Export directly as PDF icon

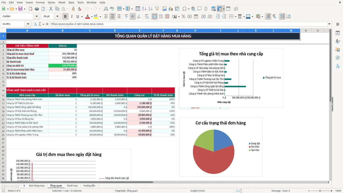click(31, 9)
